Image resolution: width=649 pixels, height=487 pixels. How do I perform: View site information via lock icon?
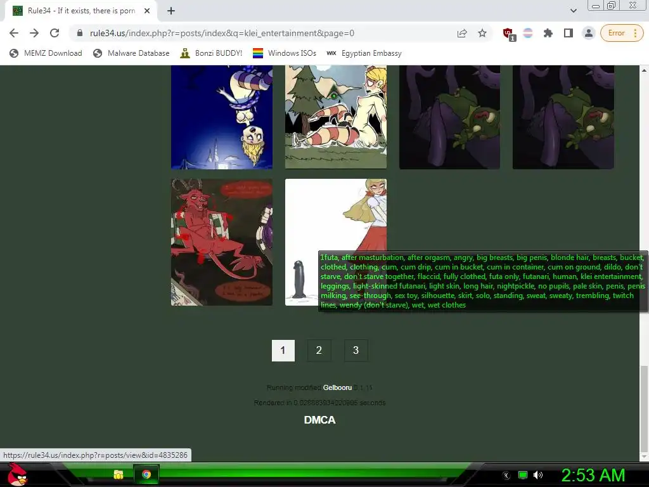[80, 33]
